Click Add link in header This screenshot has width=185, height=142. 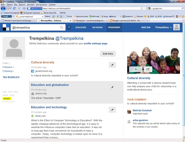pos(146,27)
